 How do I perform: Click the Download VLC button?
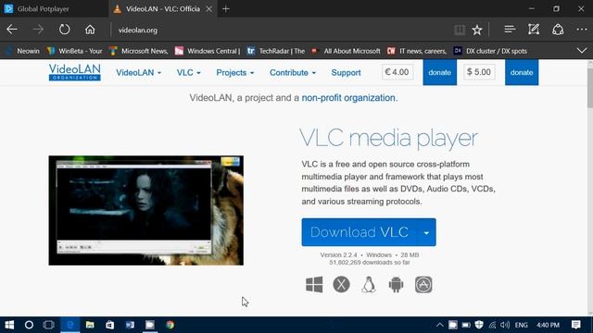(360, 232)
